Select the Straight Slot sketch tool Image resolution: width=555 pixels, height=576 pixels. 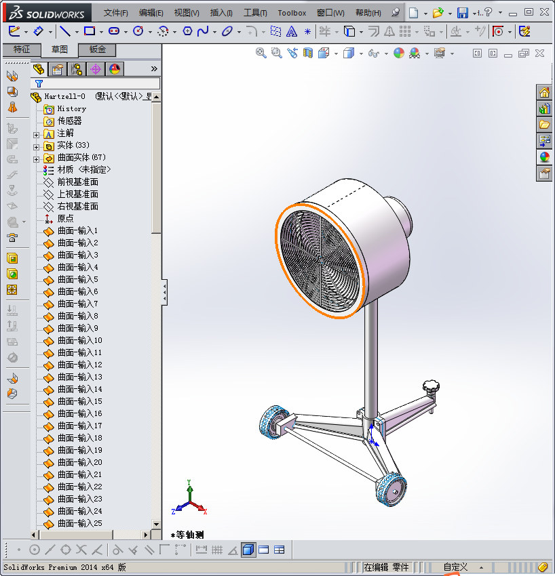click(x=114, y=31)
